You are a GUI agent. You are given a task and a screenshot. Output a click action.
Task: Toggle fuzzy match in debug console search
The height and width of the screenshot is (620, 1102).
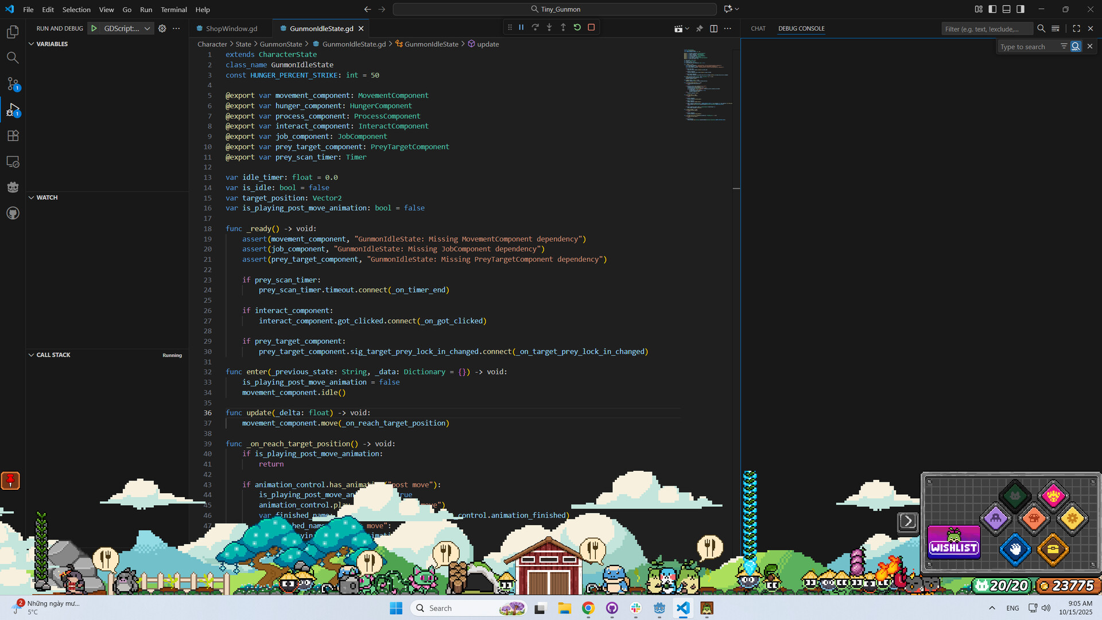point(1076,46)
